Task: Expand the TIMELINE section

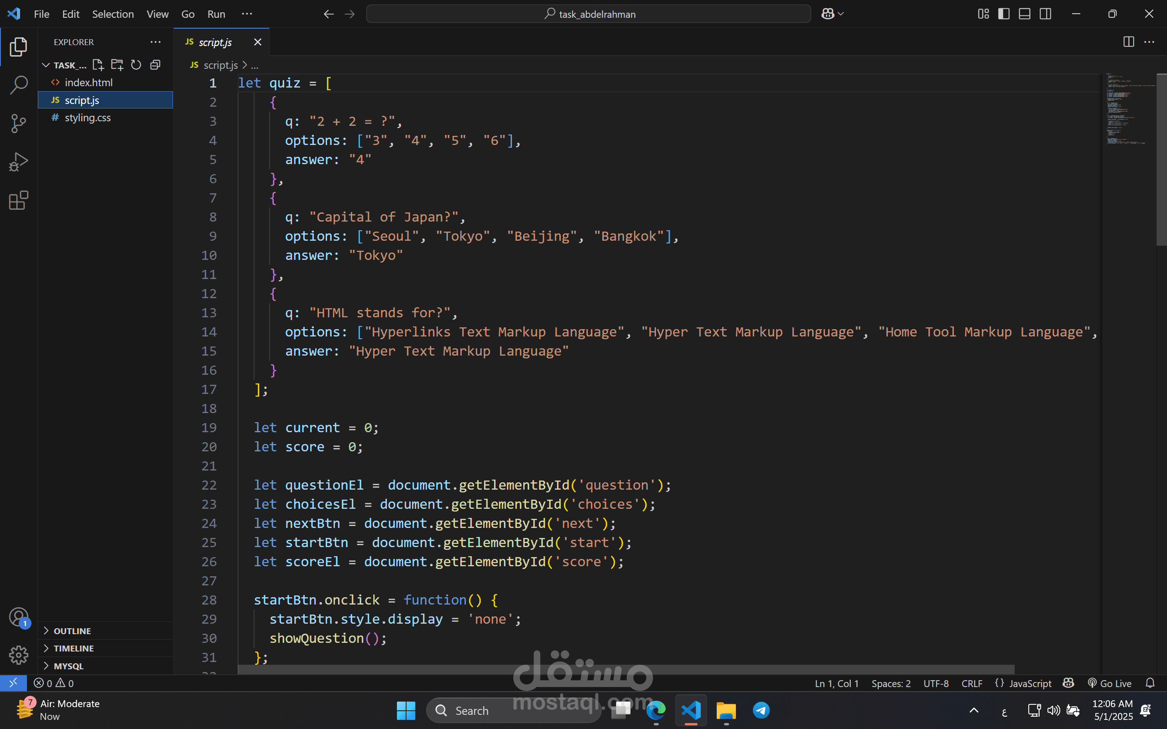Action: click(x=73, y=648)
